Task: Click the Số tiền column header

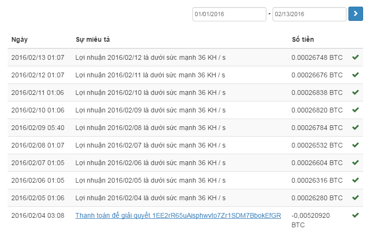Action: click(302, 39)
